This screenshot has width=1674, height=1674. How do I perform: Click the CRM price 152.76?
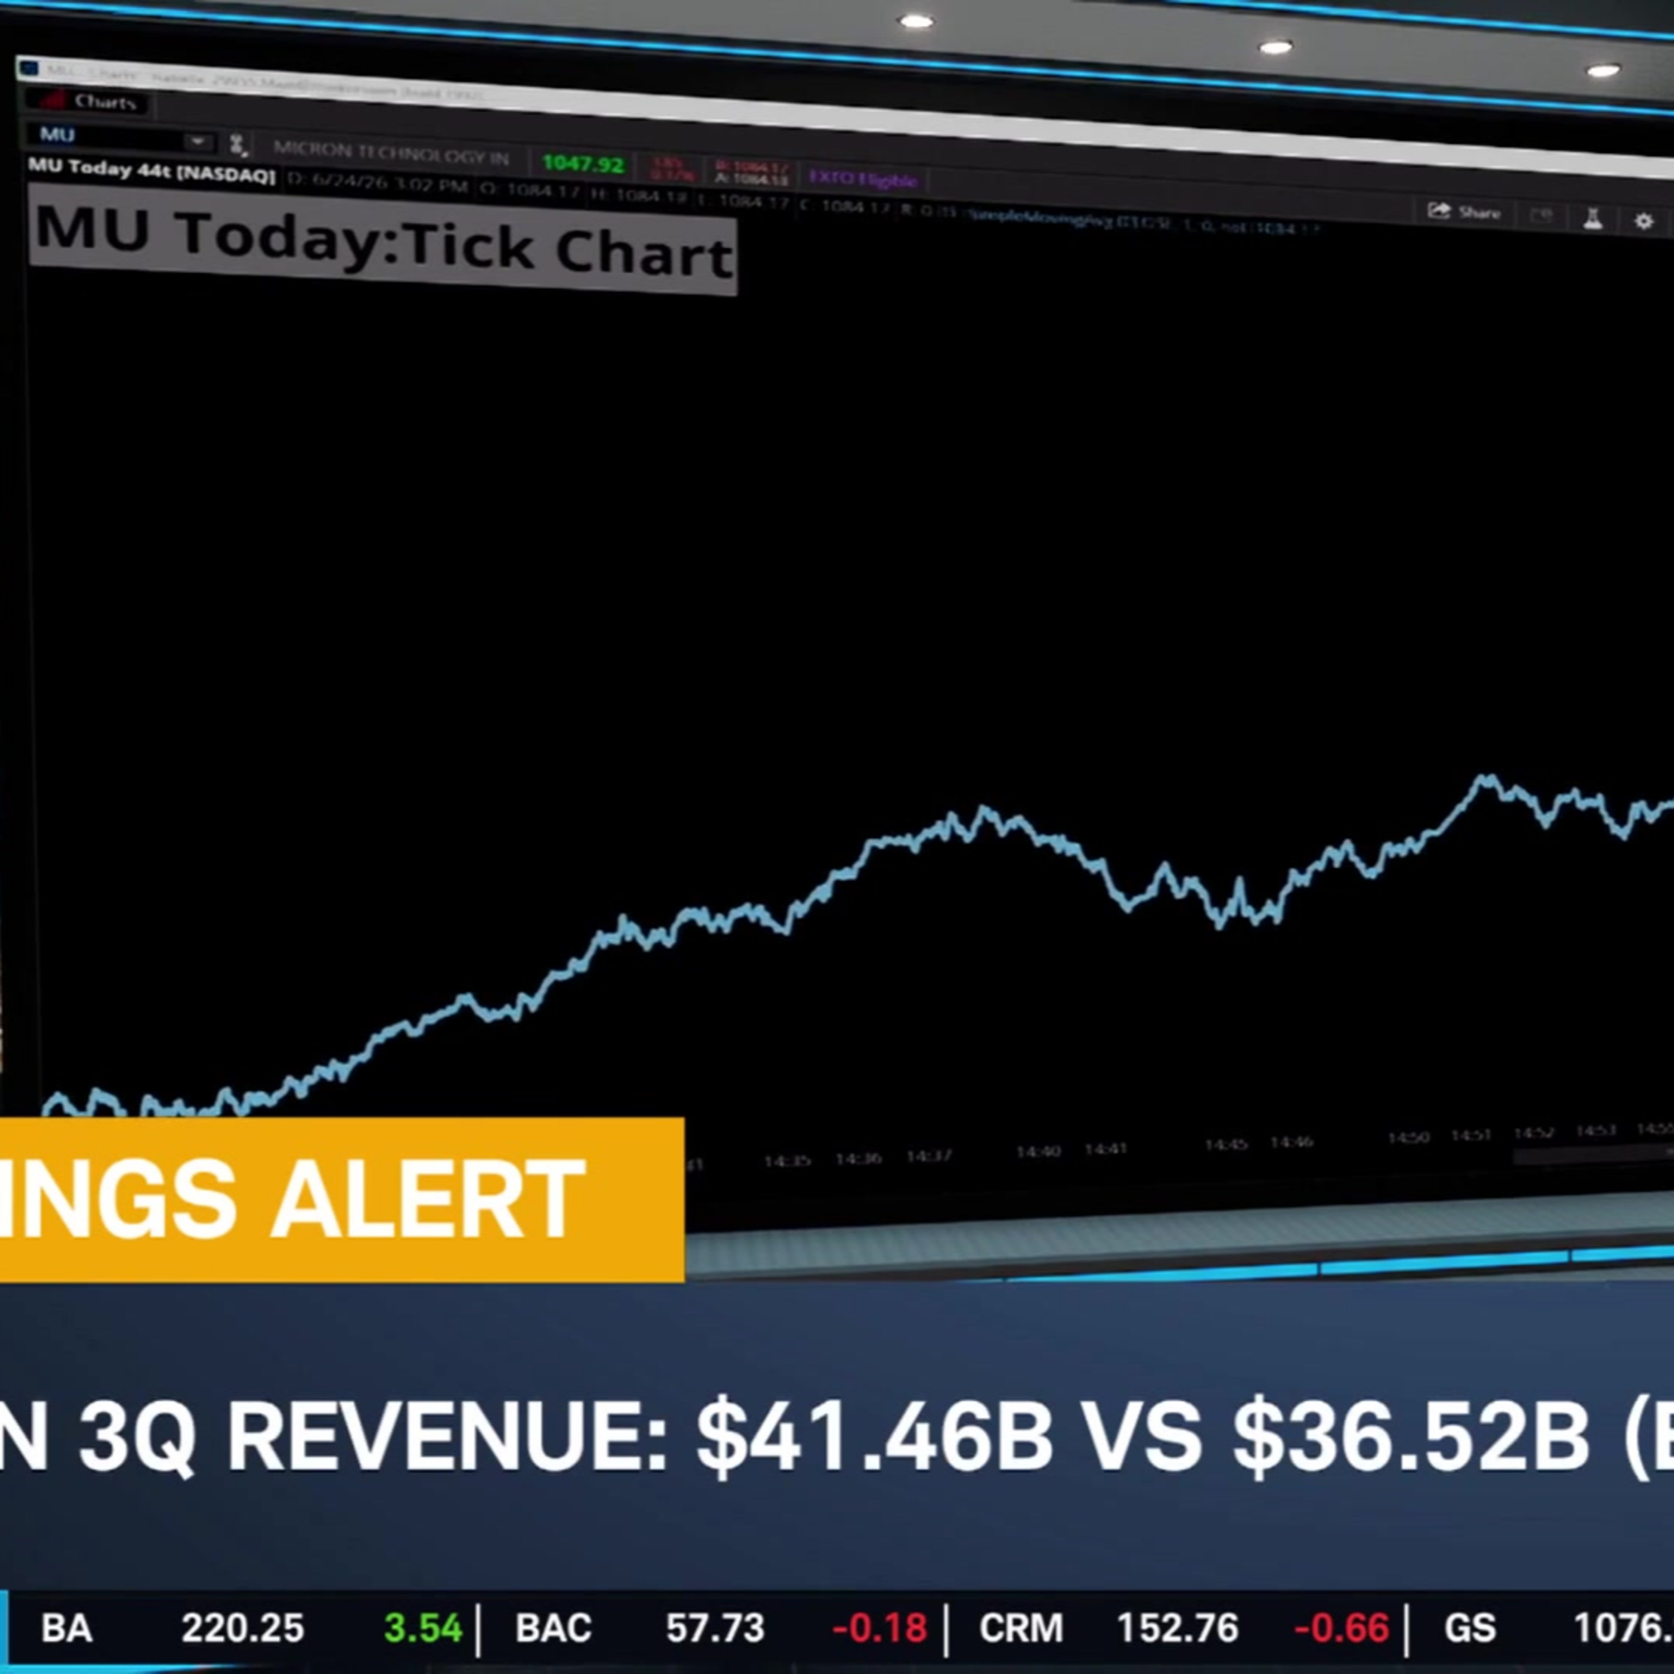point(1178,1628)
